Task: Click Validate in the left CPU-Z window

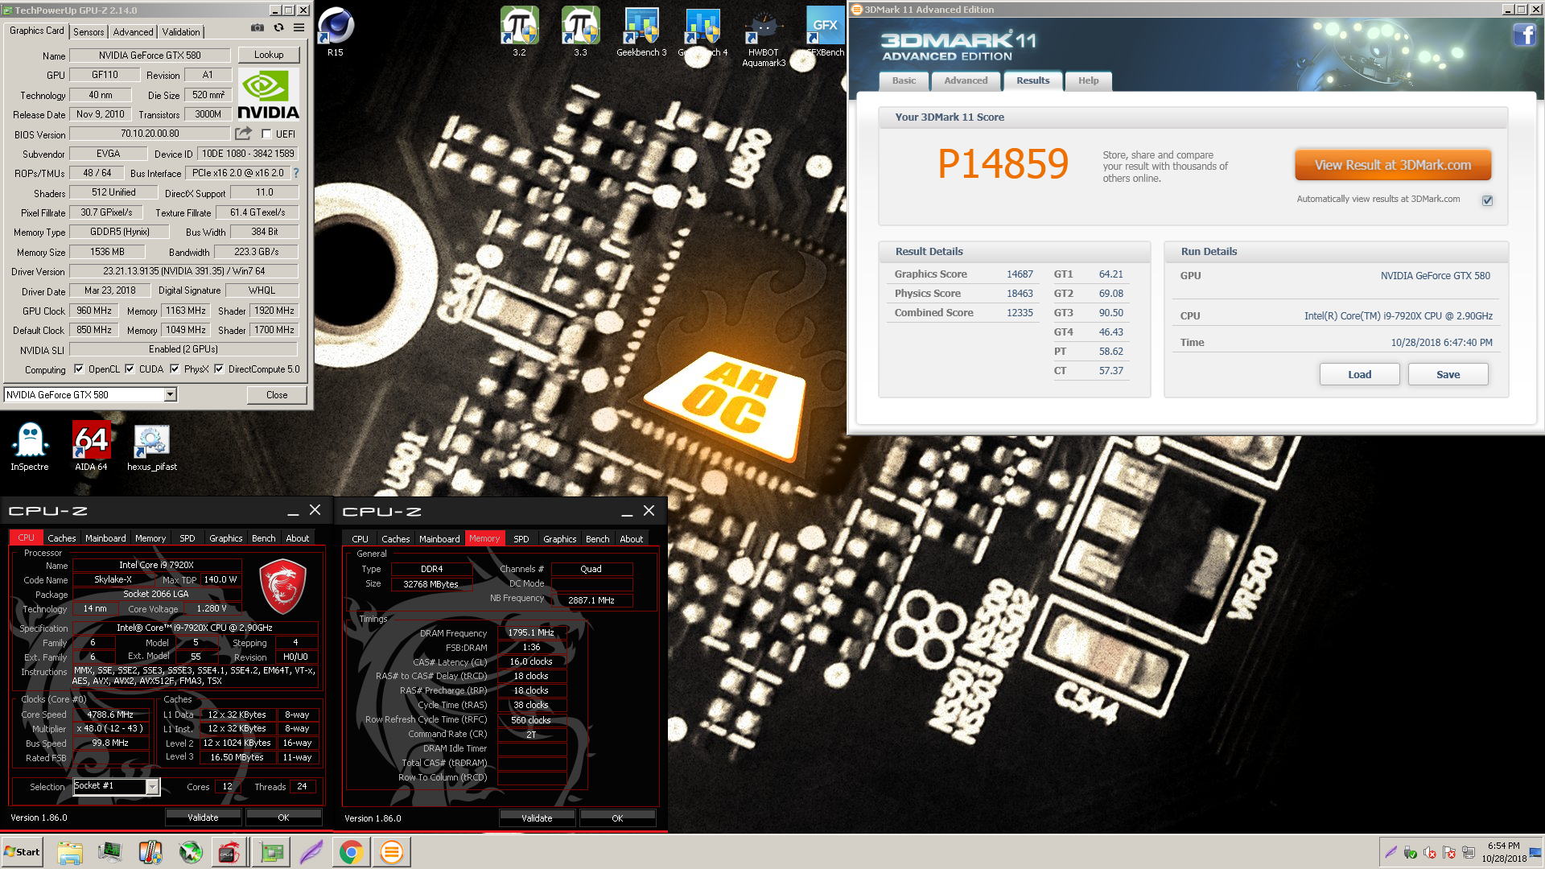Action: 203,818
